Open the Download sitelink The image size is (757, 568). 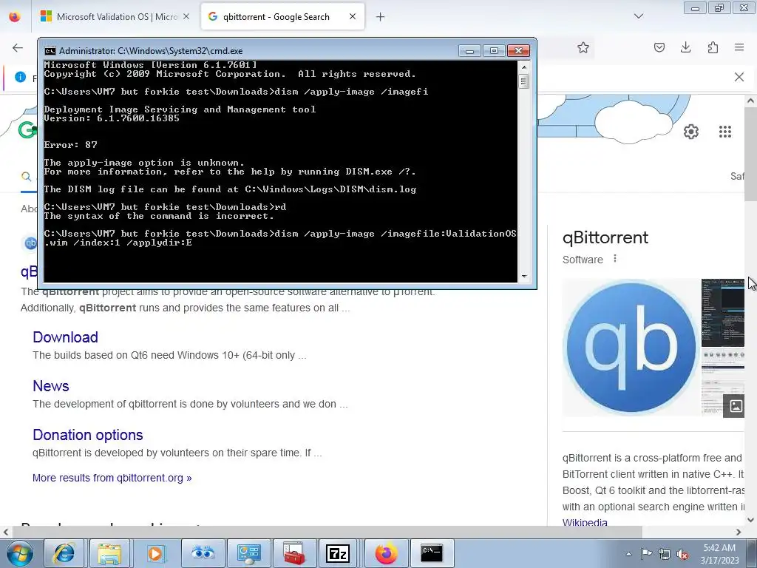coord(65,337)
